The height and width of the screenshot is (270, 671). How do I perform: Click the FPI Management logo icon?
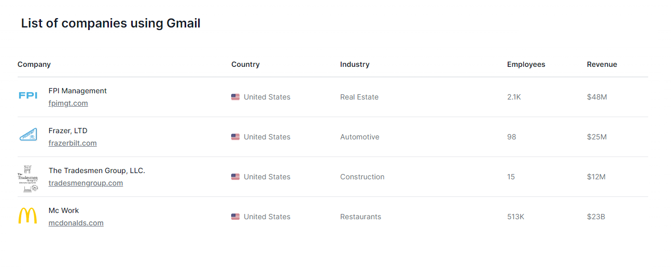[28, 95]
